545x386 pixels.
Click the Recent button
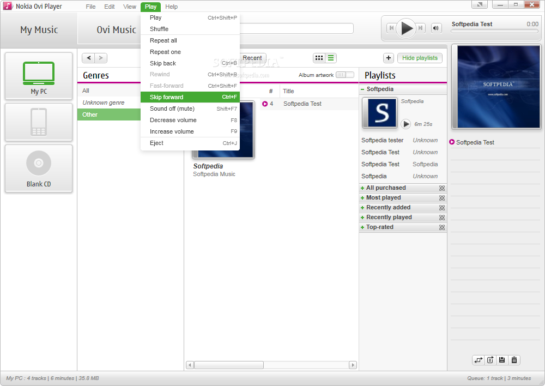tap(252, 58)
